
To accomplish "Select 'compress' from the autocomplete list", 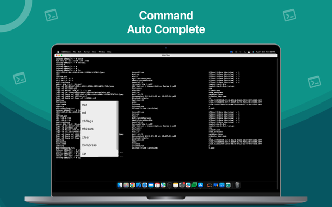I will pyautogui.click(x=89, y=145).
